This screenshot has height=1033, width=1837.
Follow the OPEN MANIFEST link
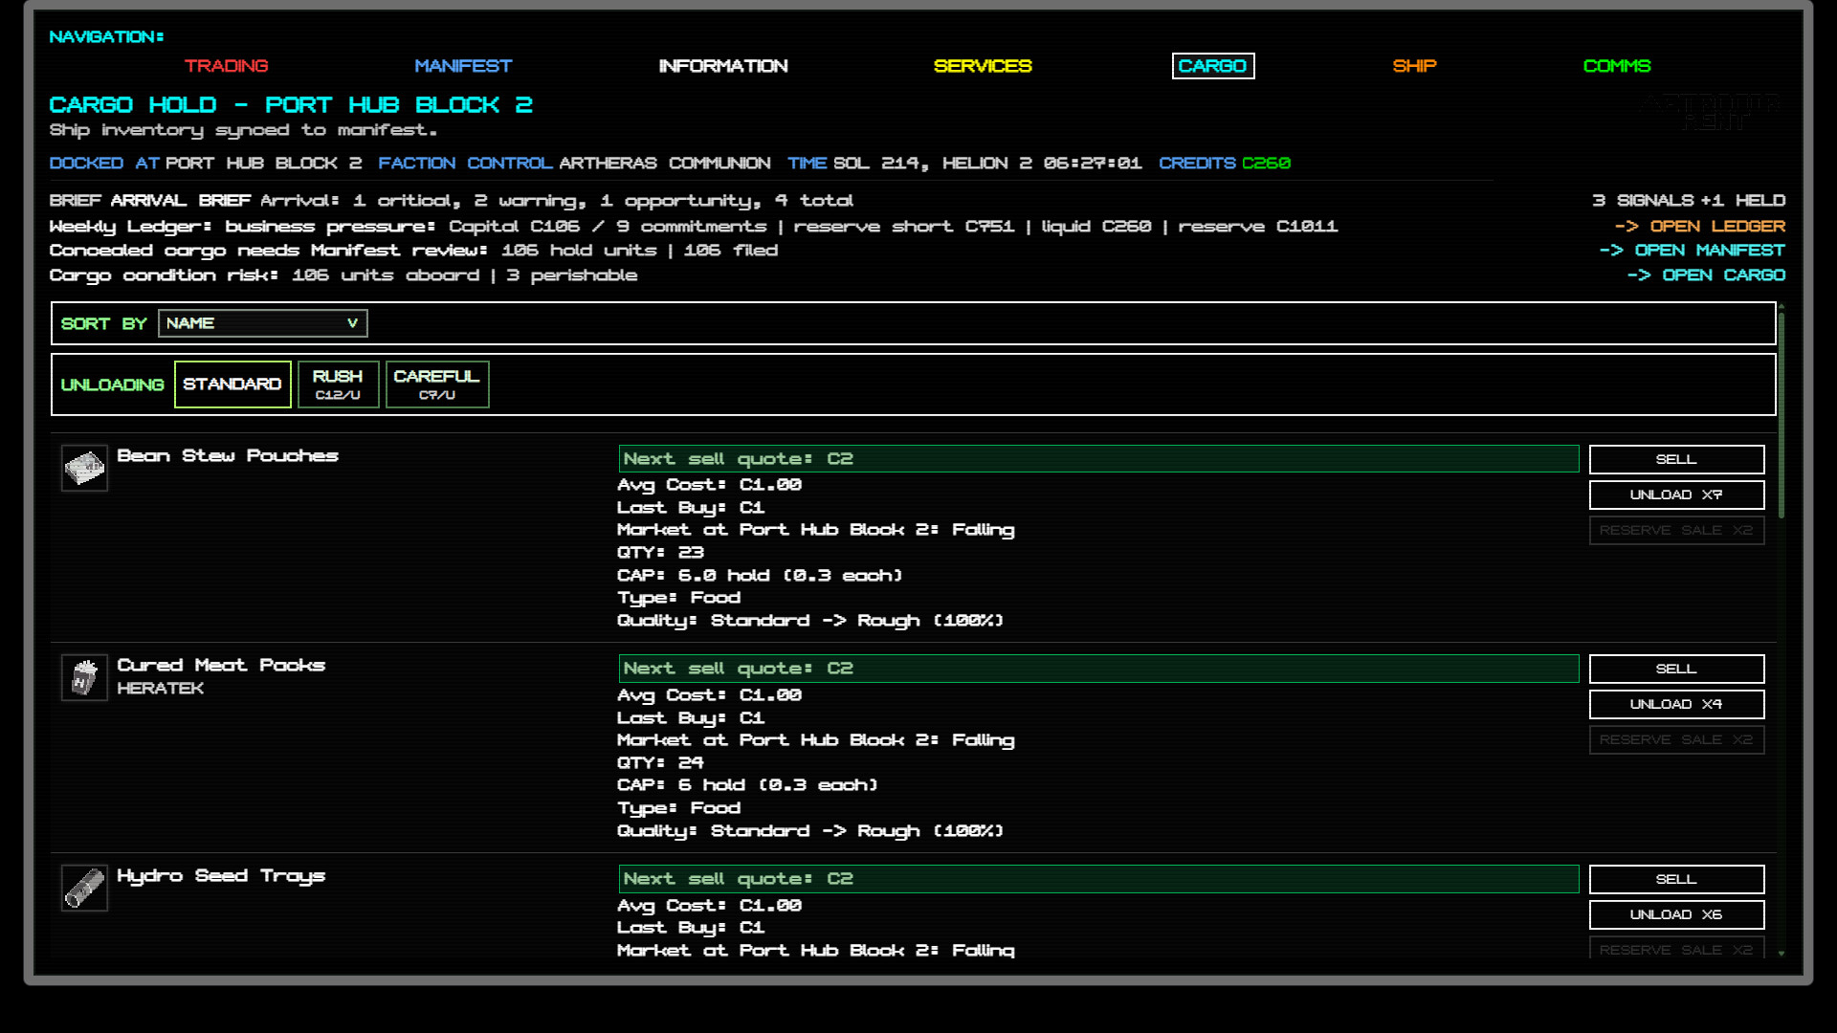[x=1693, y=250]
